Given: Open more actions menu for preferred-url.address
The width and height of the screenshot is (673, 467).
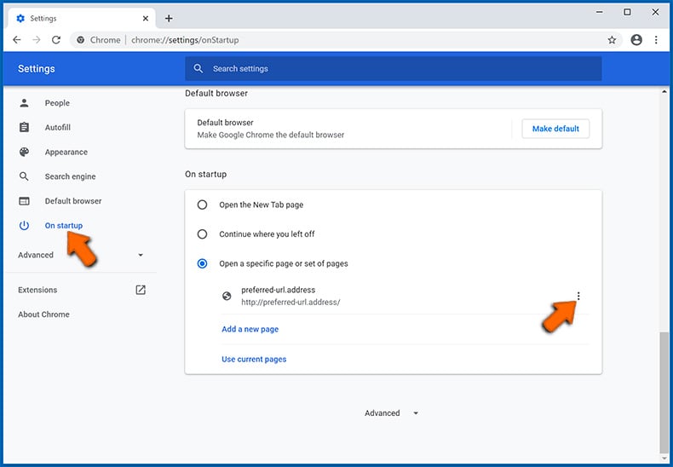Looking at the screenshot, I should click(x=578, y=296).
